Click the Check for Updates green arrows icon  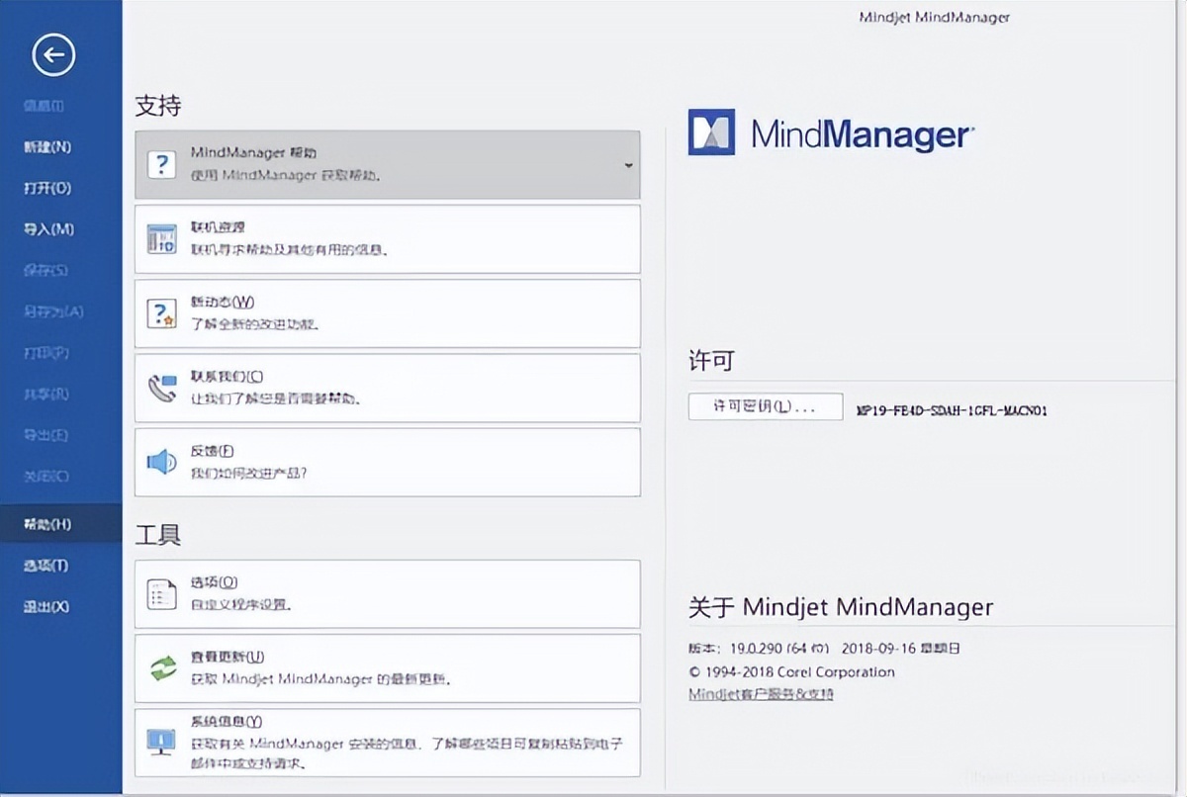161,668
